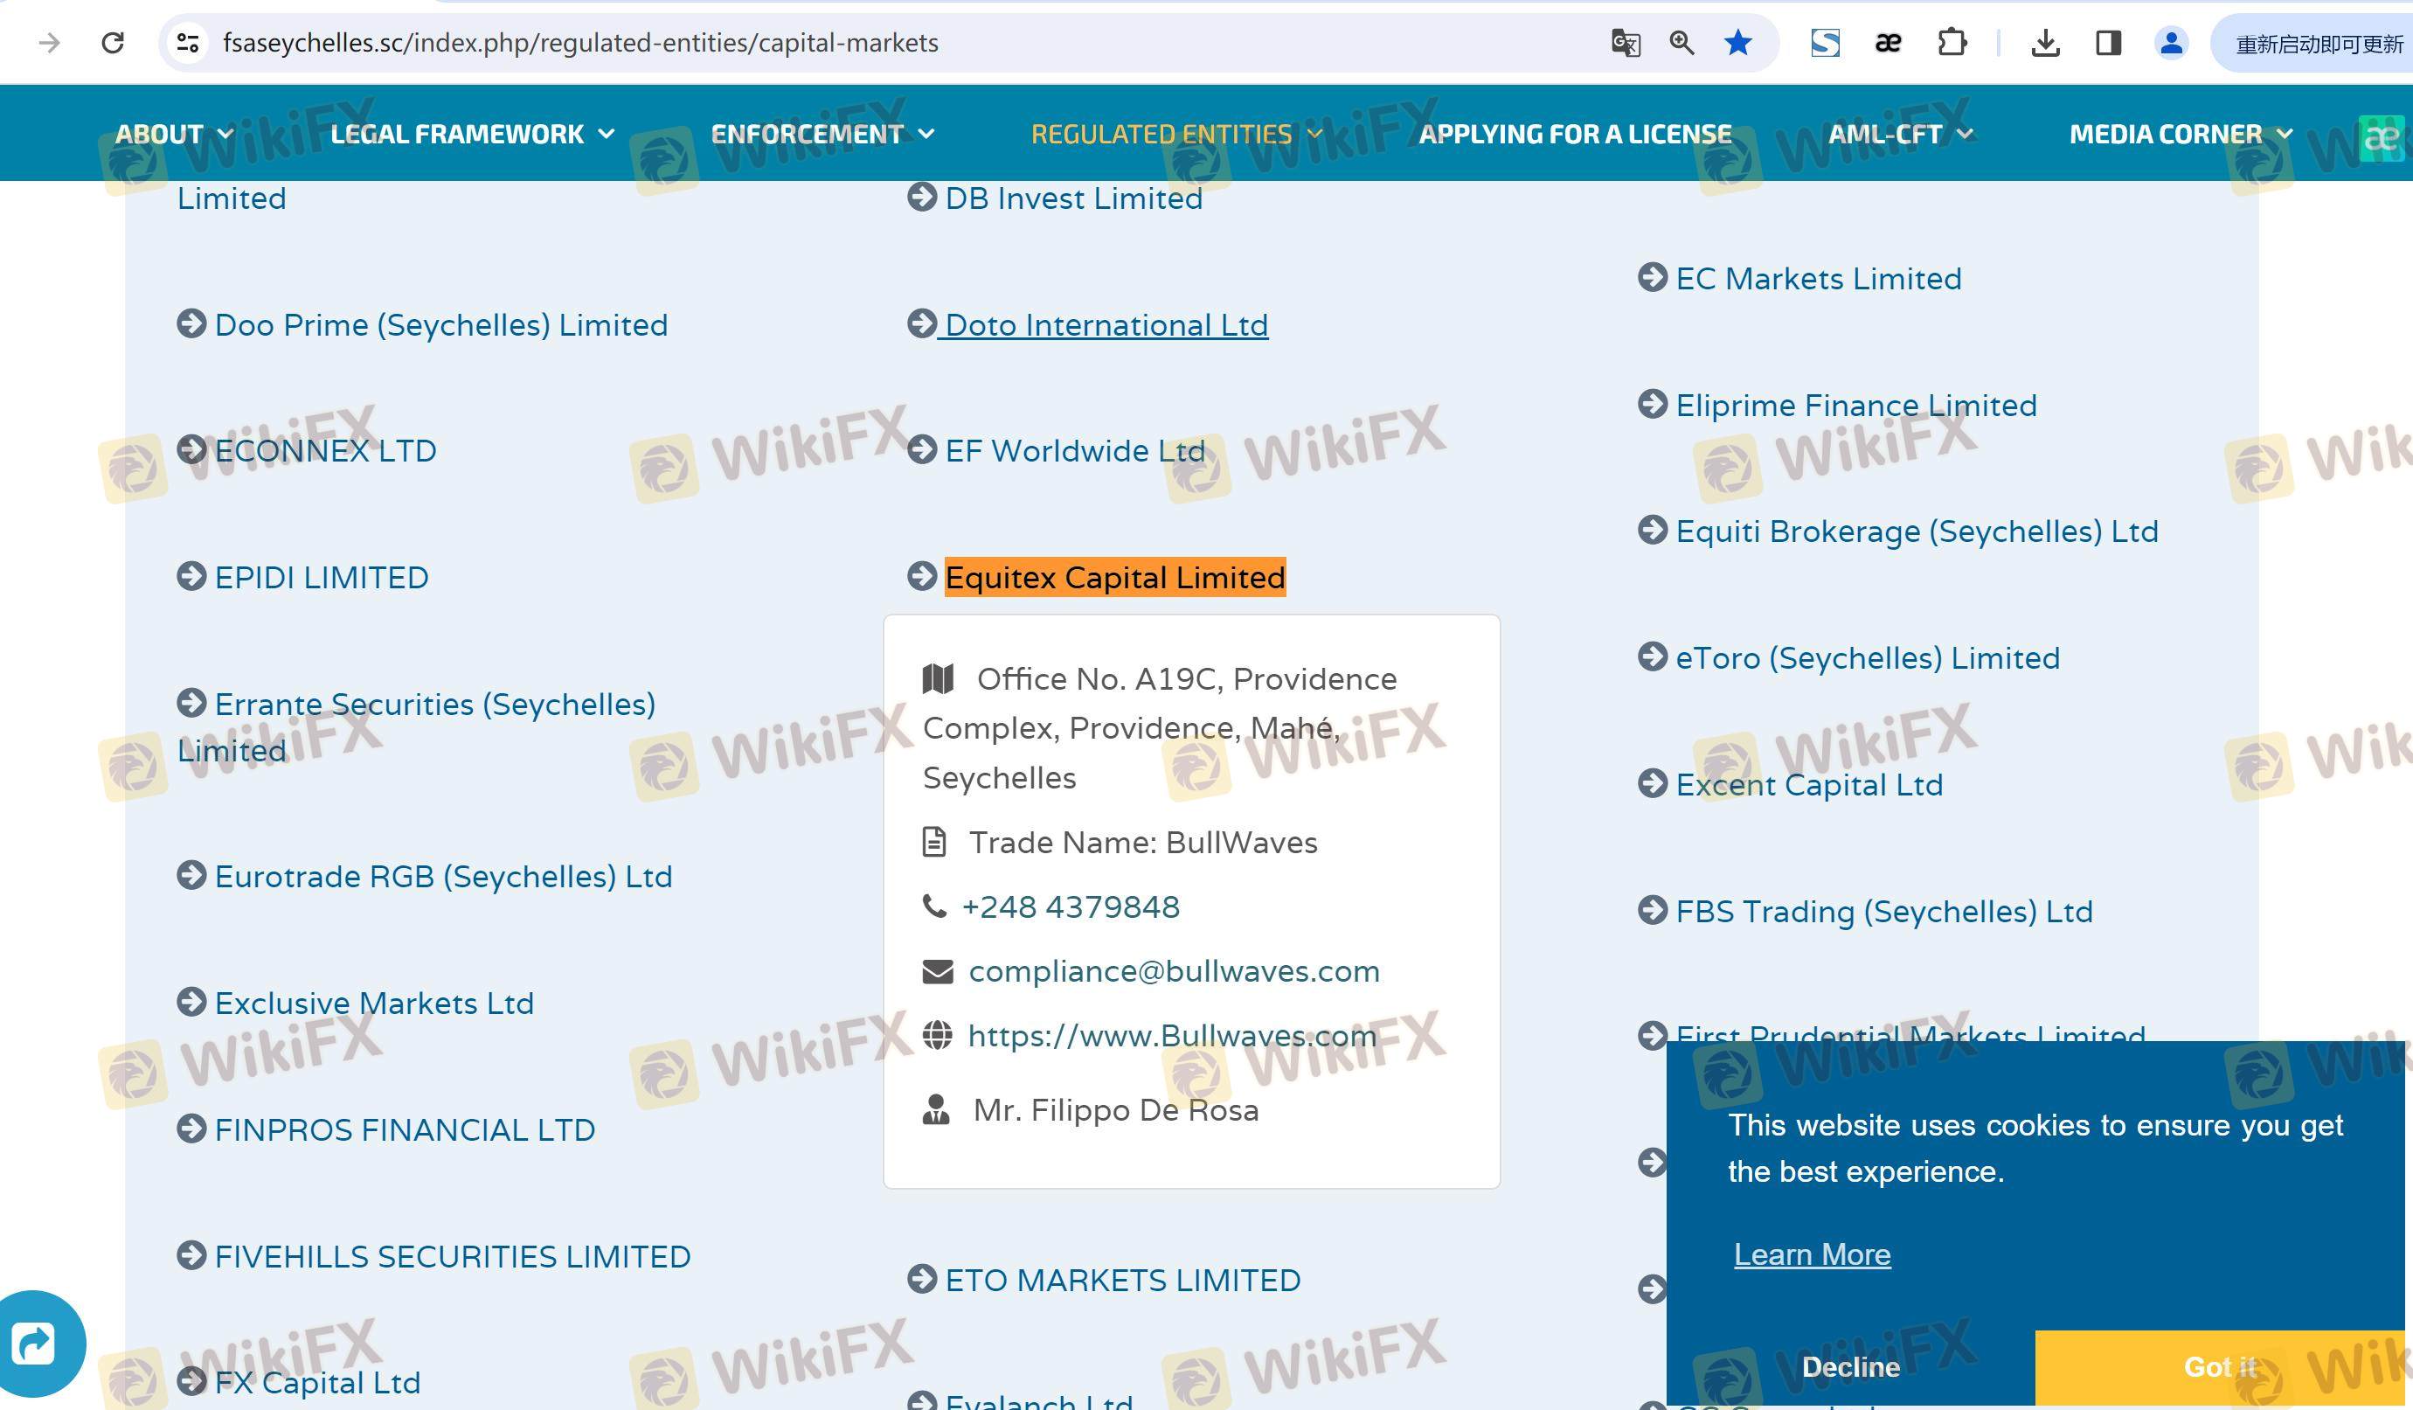The height and width of the screenshot is (1410, 2413).
Task: Click the browser reload page icon
Action: coord(113,43)
